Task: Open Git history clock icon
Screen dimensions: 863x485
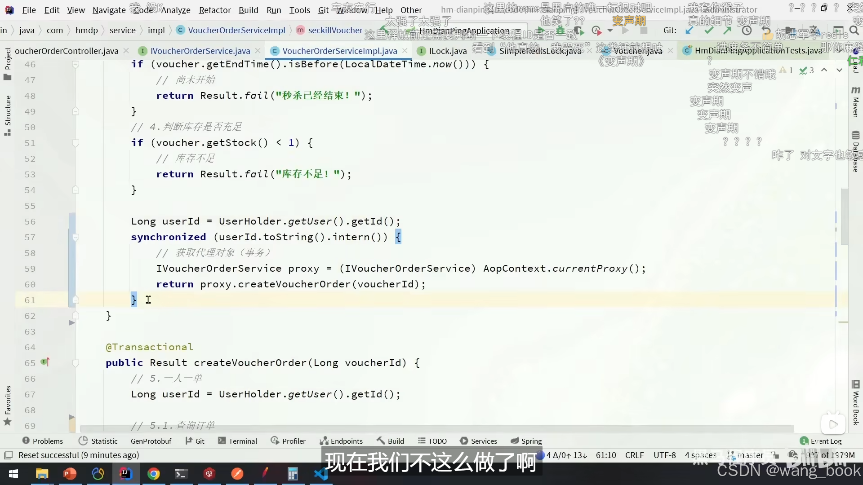Action: point(747,31)
